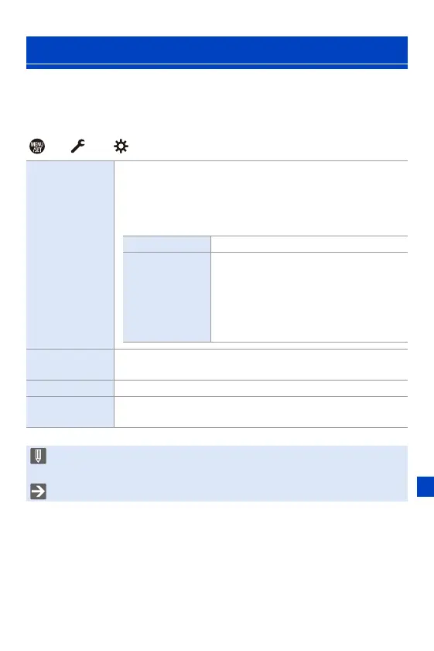Click the large white nested table description cell
Screen dimensions: 434x651
[x=309, y=298]
